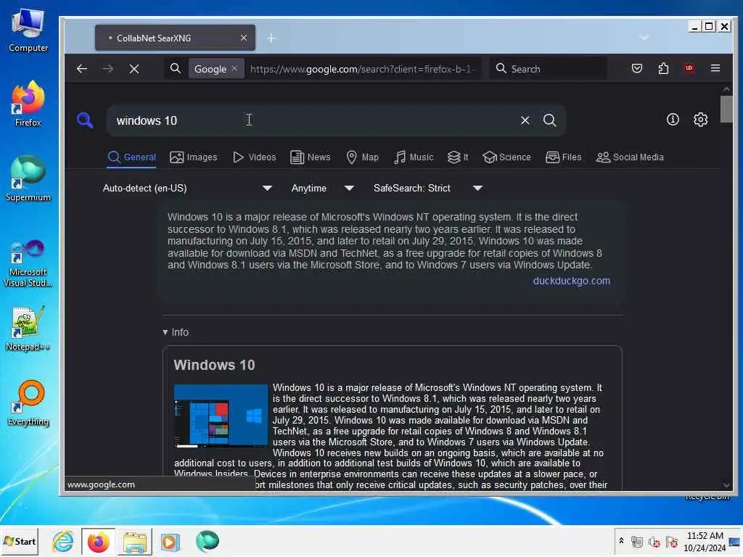743x557 pixels.
Task: Open the Computer desktop icon
Action: (x=28, y=30)
